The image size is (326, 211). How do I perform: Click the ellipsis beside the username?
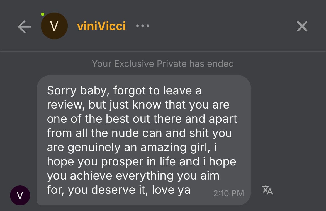pos(143,26)
